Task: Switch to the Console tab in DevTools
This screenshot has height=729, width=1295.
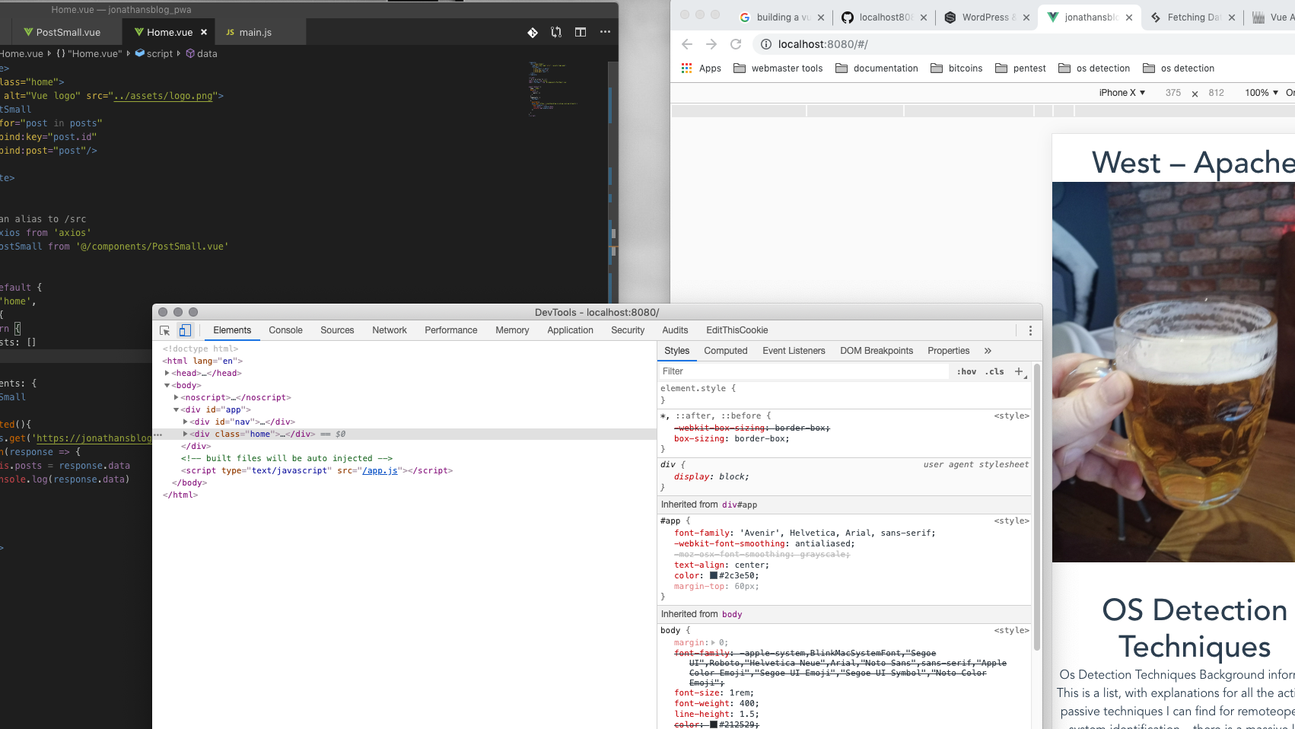Action: (x=285, y=330)
